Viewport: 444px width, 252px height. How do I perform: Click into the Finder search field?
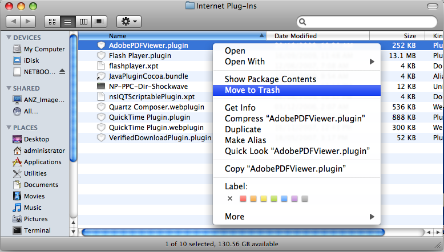367,22
